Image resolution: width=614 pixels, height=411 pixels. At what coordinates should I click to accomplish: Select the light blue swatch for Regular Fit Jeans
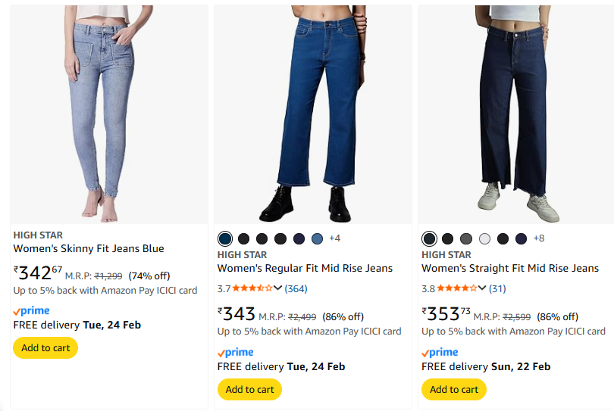click(317, 239)
